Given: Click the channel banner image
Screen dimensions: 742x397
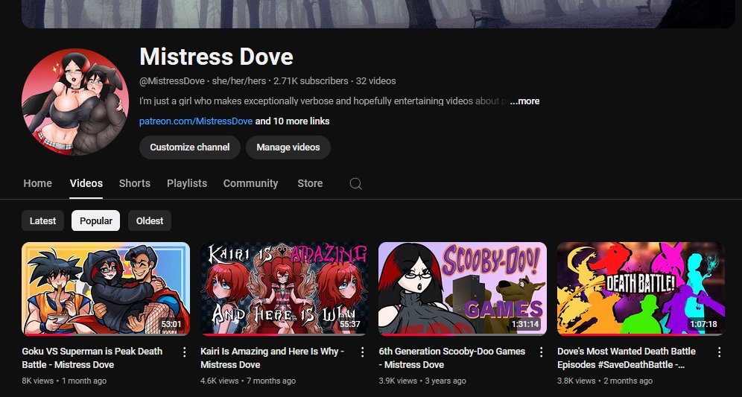Looking at the screenshot, I should click(378, 13).
